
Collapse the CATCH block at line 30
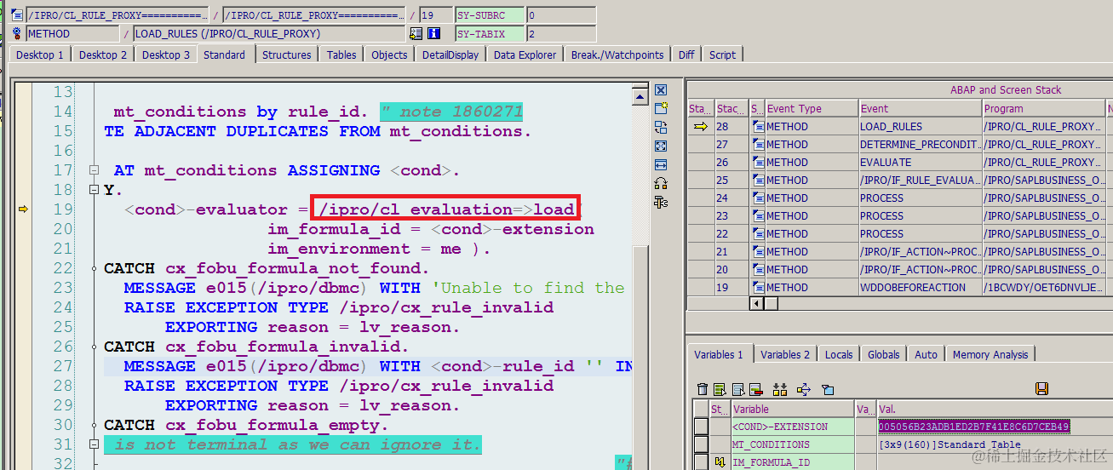pos(94,426)
